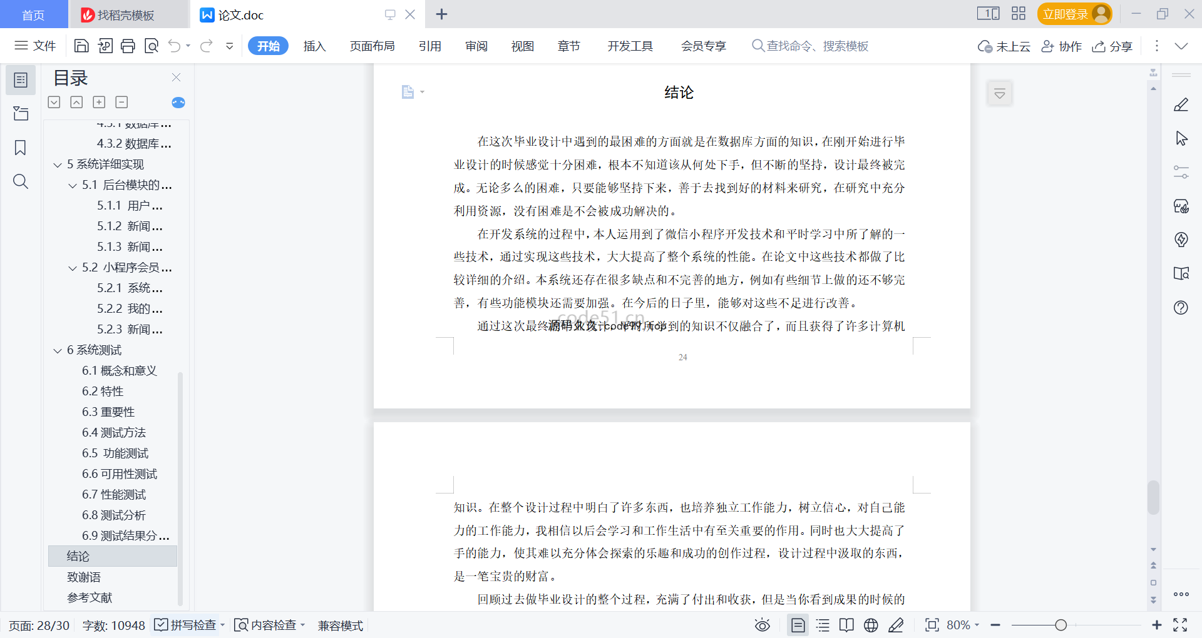Click the eye protection mode icon

(763, 625)
